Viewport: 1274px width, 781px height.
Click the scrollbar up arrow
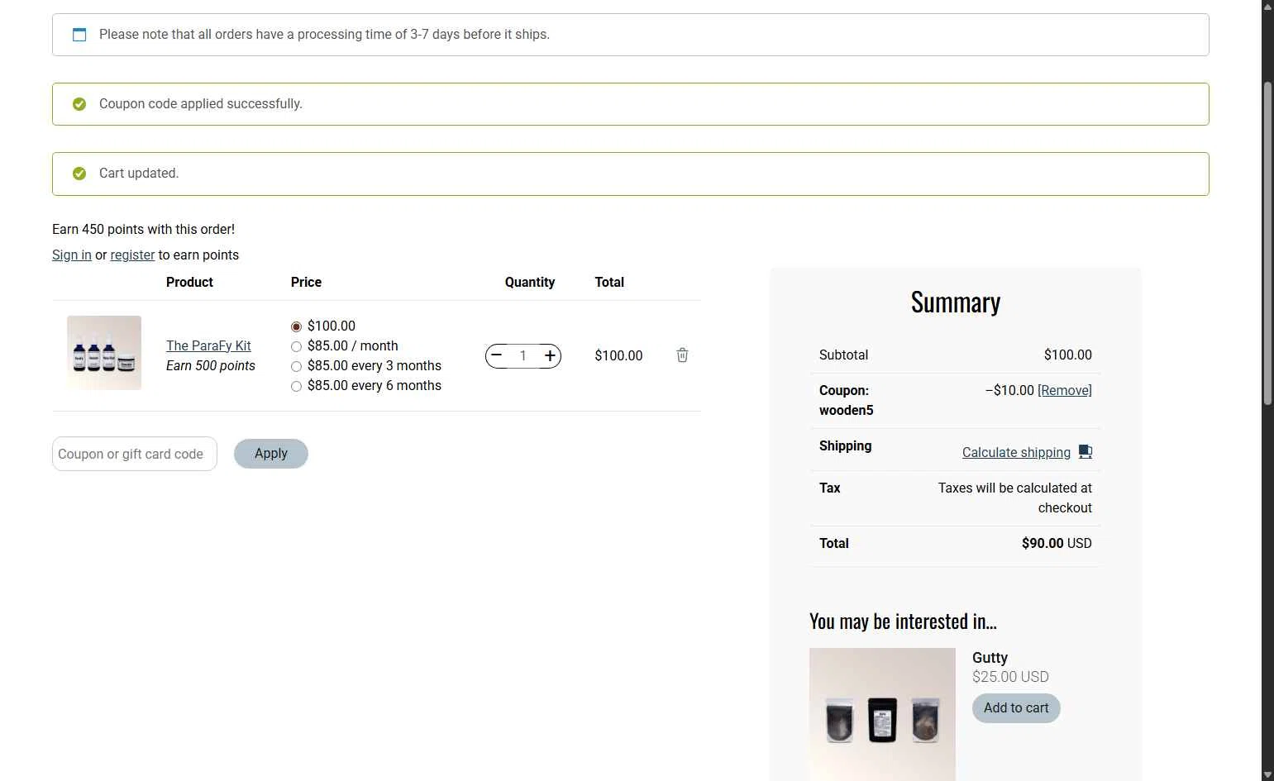tap(1267, 6)
